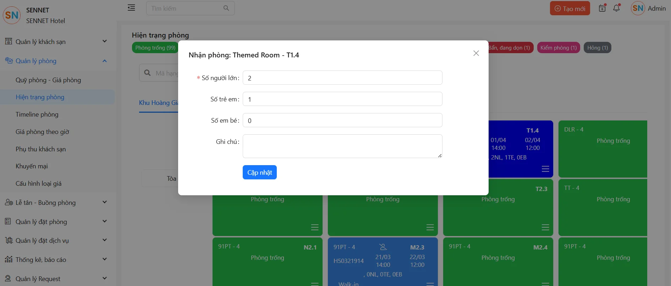Click the Ghi chú text area
The width and height of the screenshot is (671, 286).
[342, 146]
